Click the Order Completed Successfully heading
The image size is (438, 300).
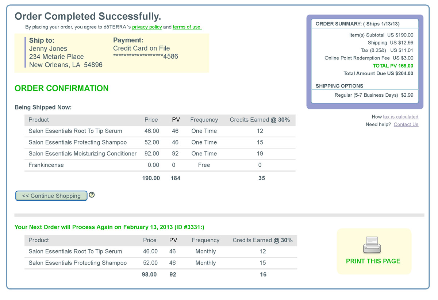click(88, 16)
